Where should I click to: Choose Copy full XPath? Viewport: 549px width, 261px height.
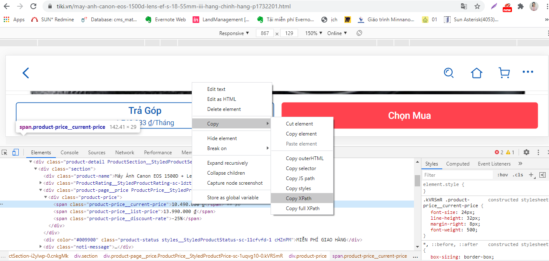pos(302,208)
